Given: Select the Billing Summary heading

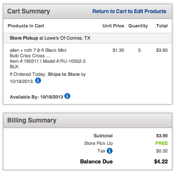Looking at the screenshot, I should (32, 120).
